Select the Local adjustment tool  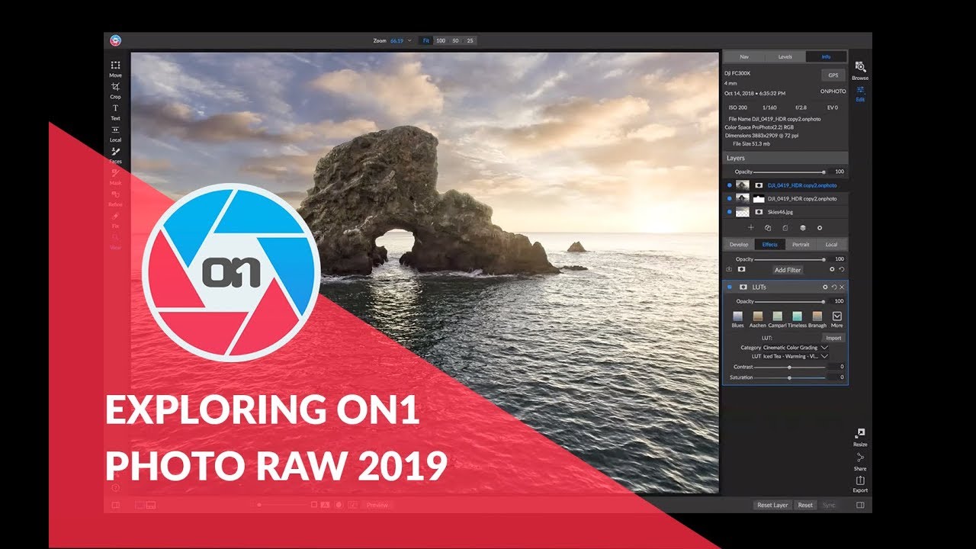(115, 133)
